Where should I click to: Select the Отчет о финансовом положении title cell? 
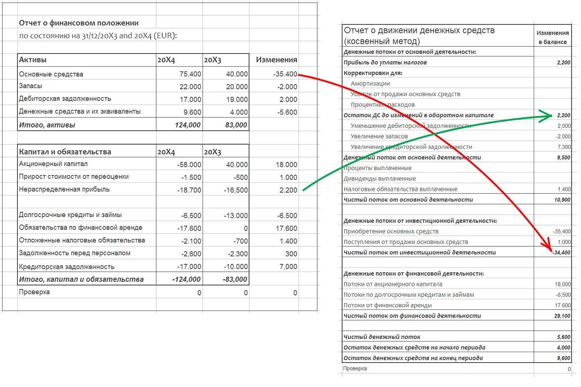[79, 23]
